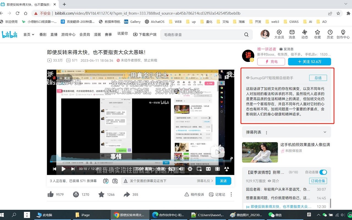The height and width of the screenshot is (220, 352).
Task: Open the 记笔记 notes tool
Action: [x=217, y=194]
